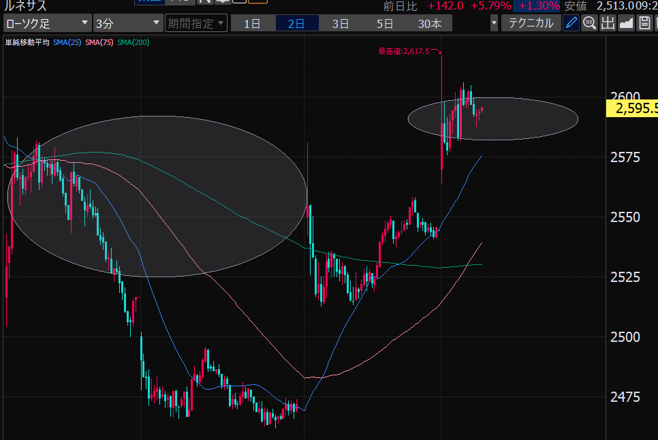Click the save chart icon
This screenshot has height=440, width=658.
pos(644,23)
